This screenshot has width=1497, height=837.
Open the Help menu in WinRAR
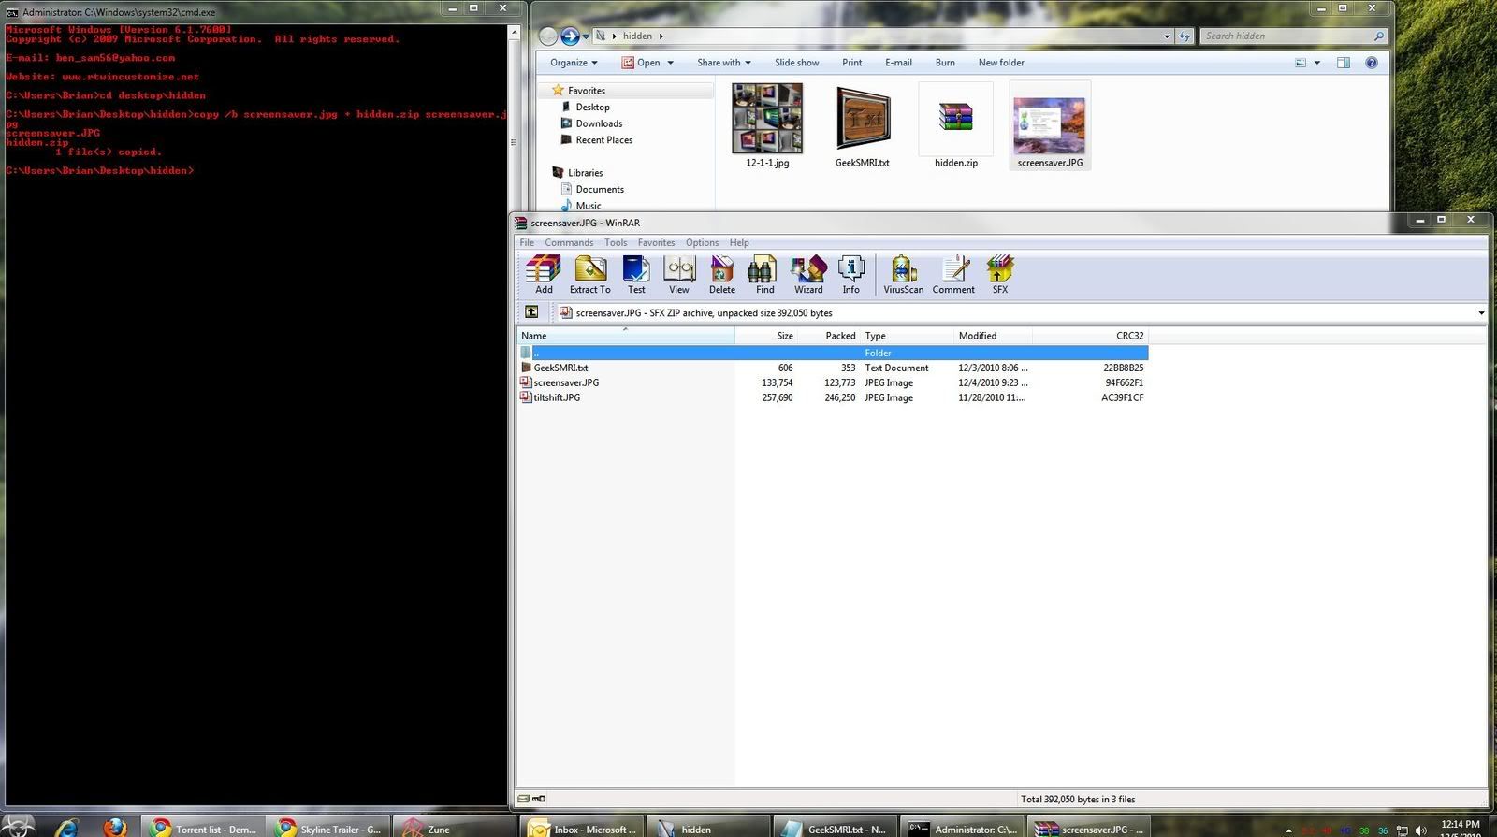tap(739, 242)
